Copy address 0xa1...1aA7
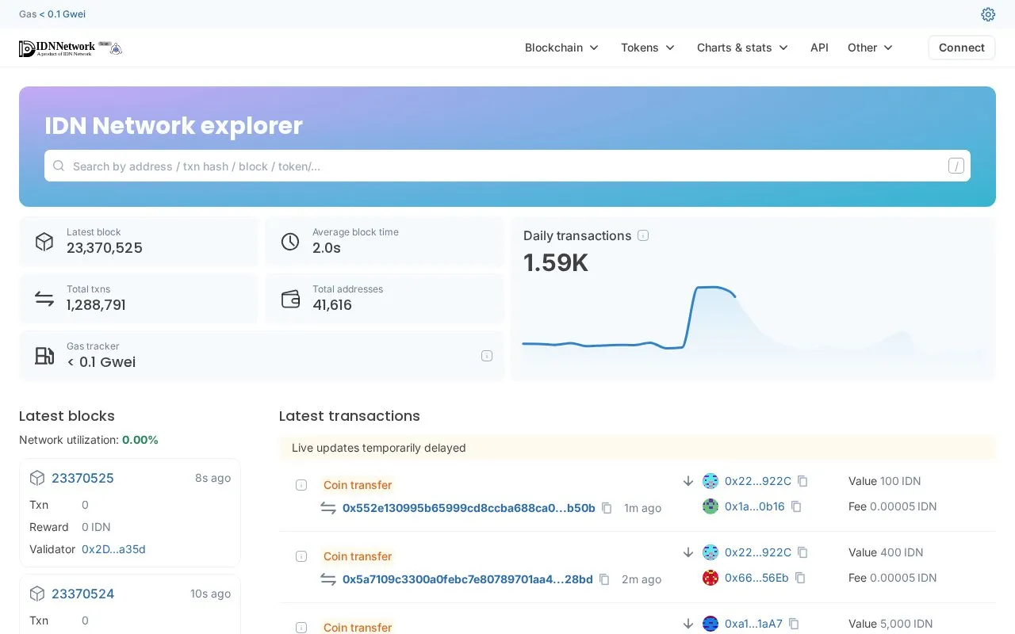Image resolution: width=1015 pixels, height=634 pixels. click(794, 624)
